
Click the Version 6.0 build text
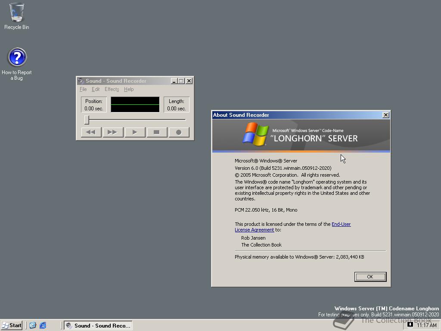pos(283,168)
